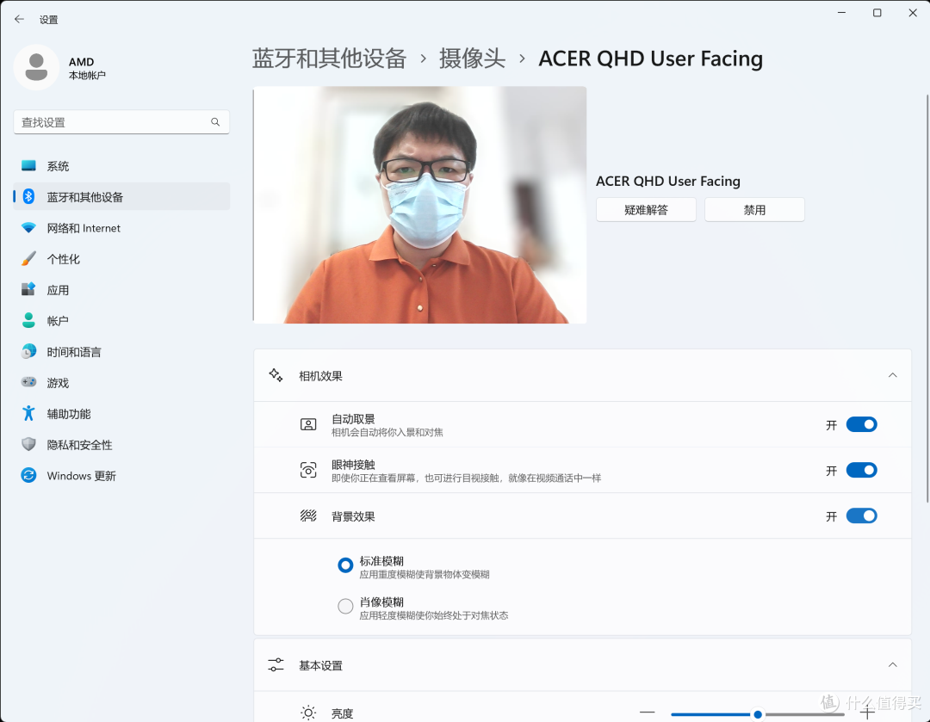Go back to 摄像头 breadcrumb

tap(472, 59)
